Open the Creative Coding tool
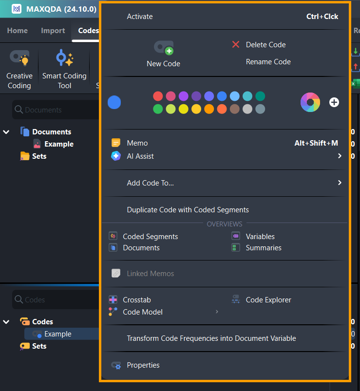The height and width of the screenshot is (391, 360). click(19, 69)
